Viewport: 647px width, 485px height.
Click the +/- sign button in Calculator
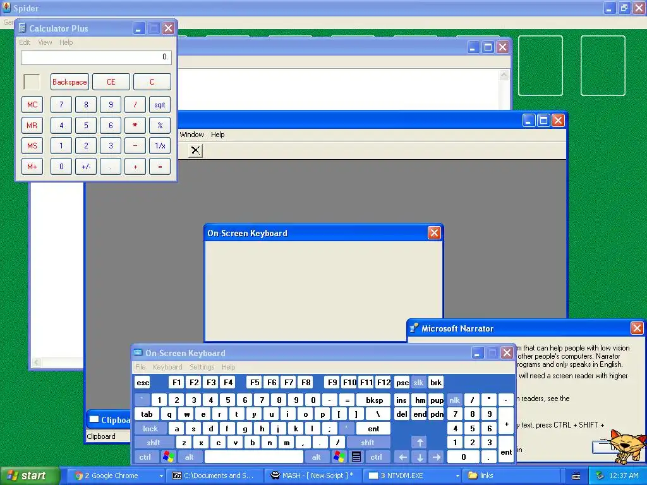coord(86,167)
